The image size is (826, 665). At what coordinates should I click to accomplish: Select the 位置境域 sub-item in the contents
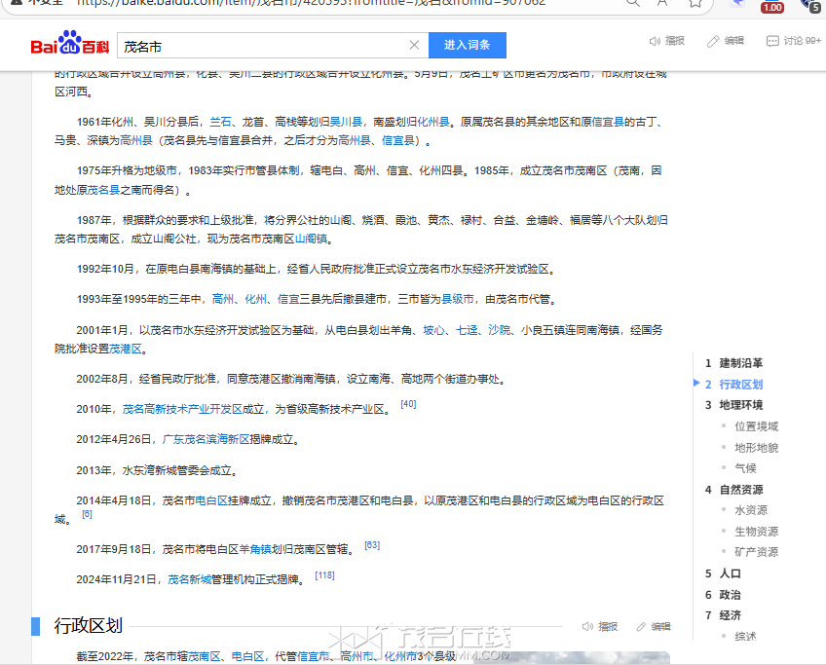click(756, 426)
